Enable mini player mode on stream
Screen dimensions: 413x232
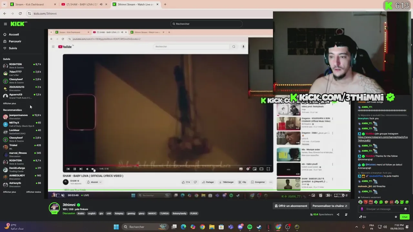point(313,195)
